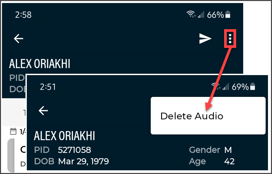Tap the 2:51 clock in status bar
The width and height of the screenshot is (272, 174).
pyautogui.click(x=48, y=87)
